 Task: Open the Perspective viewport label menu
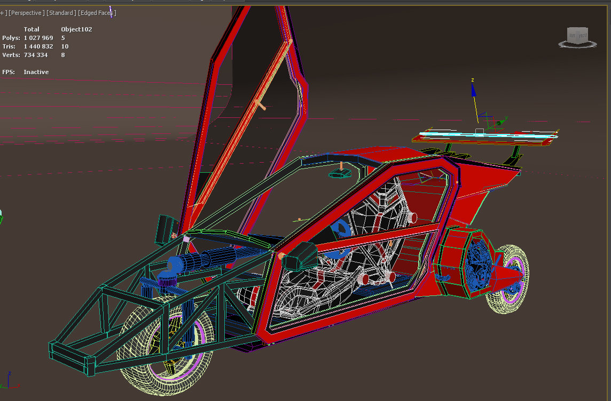pos(26,13)
